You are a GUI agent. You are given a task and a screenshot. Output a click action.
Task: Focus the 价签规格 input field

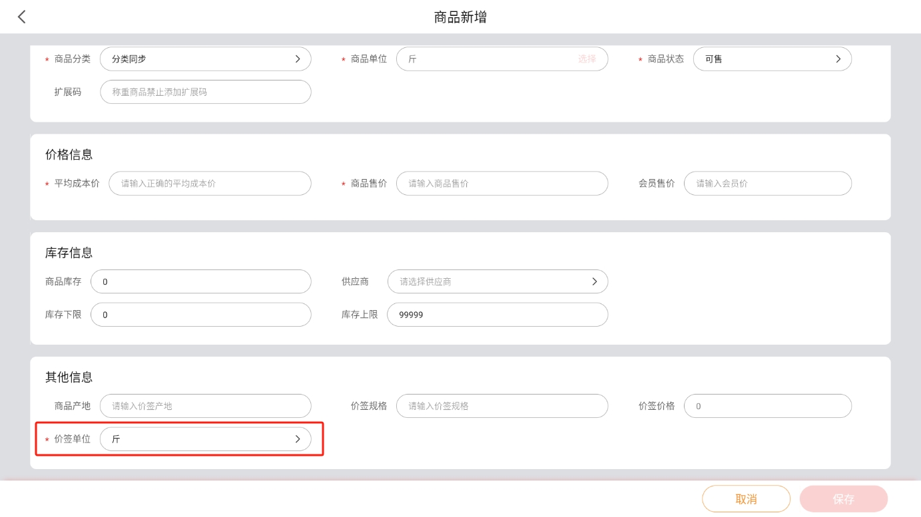click(501, 407)
